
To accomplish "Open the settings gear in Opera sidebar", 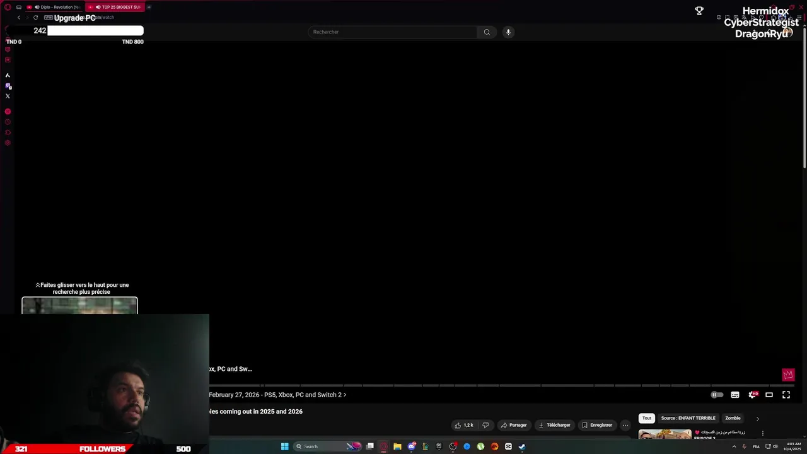I will [8, 143].
